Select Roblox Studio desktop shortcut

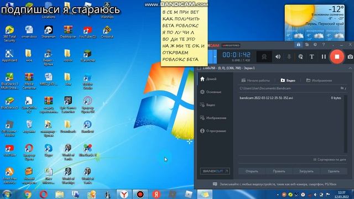pos(87,81)
